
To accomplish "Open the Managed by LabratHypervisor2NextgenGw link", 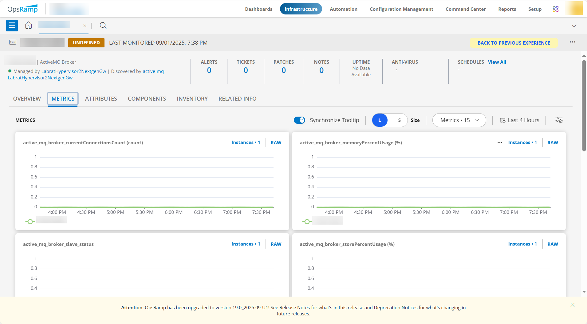I will 73,71.
